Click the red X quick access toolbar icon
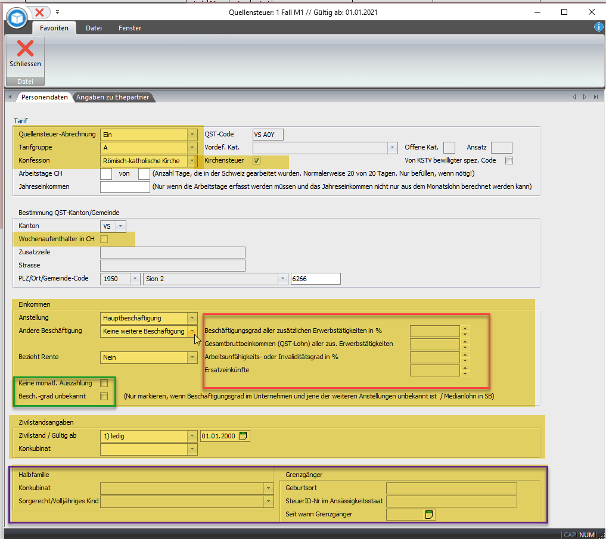Image resolution: width=606 pixels, height=539 pixels. point(40,12)
